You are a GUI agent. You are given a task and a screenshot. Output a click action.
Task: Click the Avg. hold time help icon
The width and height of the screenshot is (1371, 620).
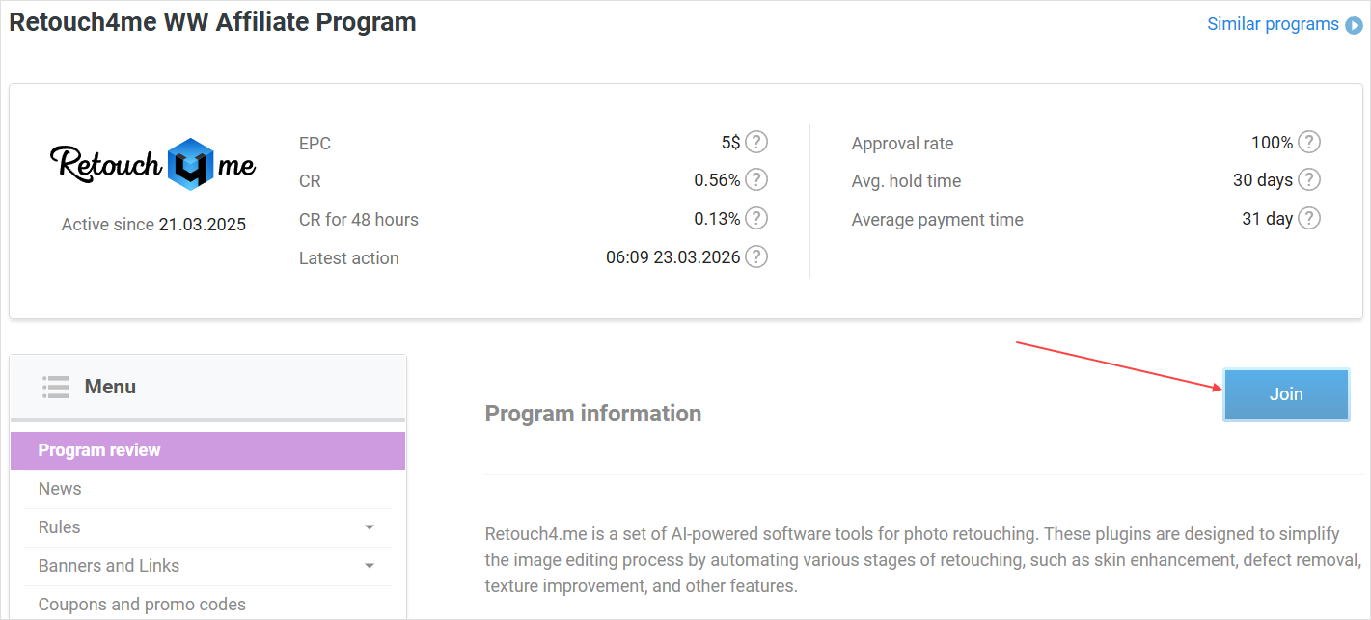(x=1308, y=180)
